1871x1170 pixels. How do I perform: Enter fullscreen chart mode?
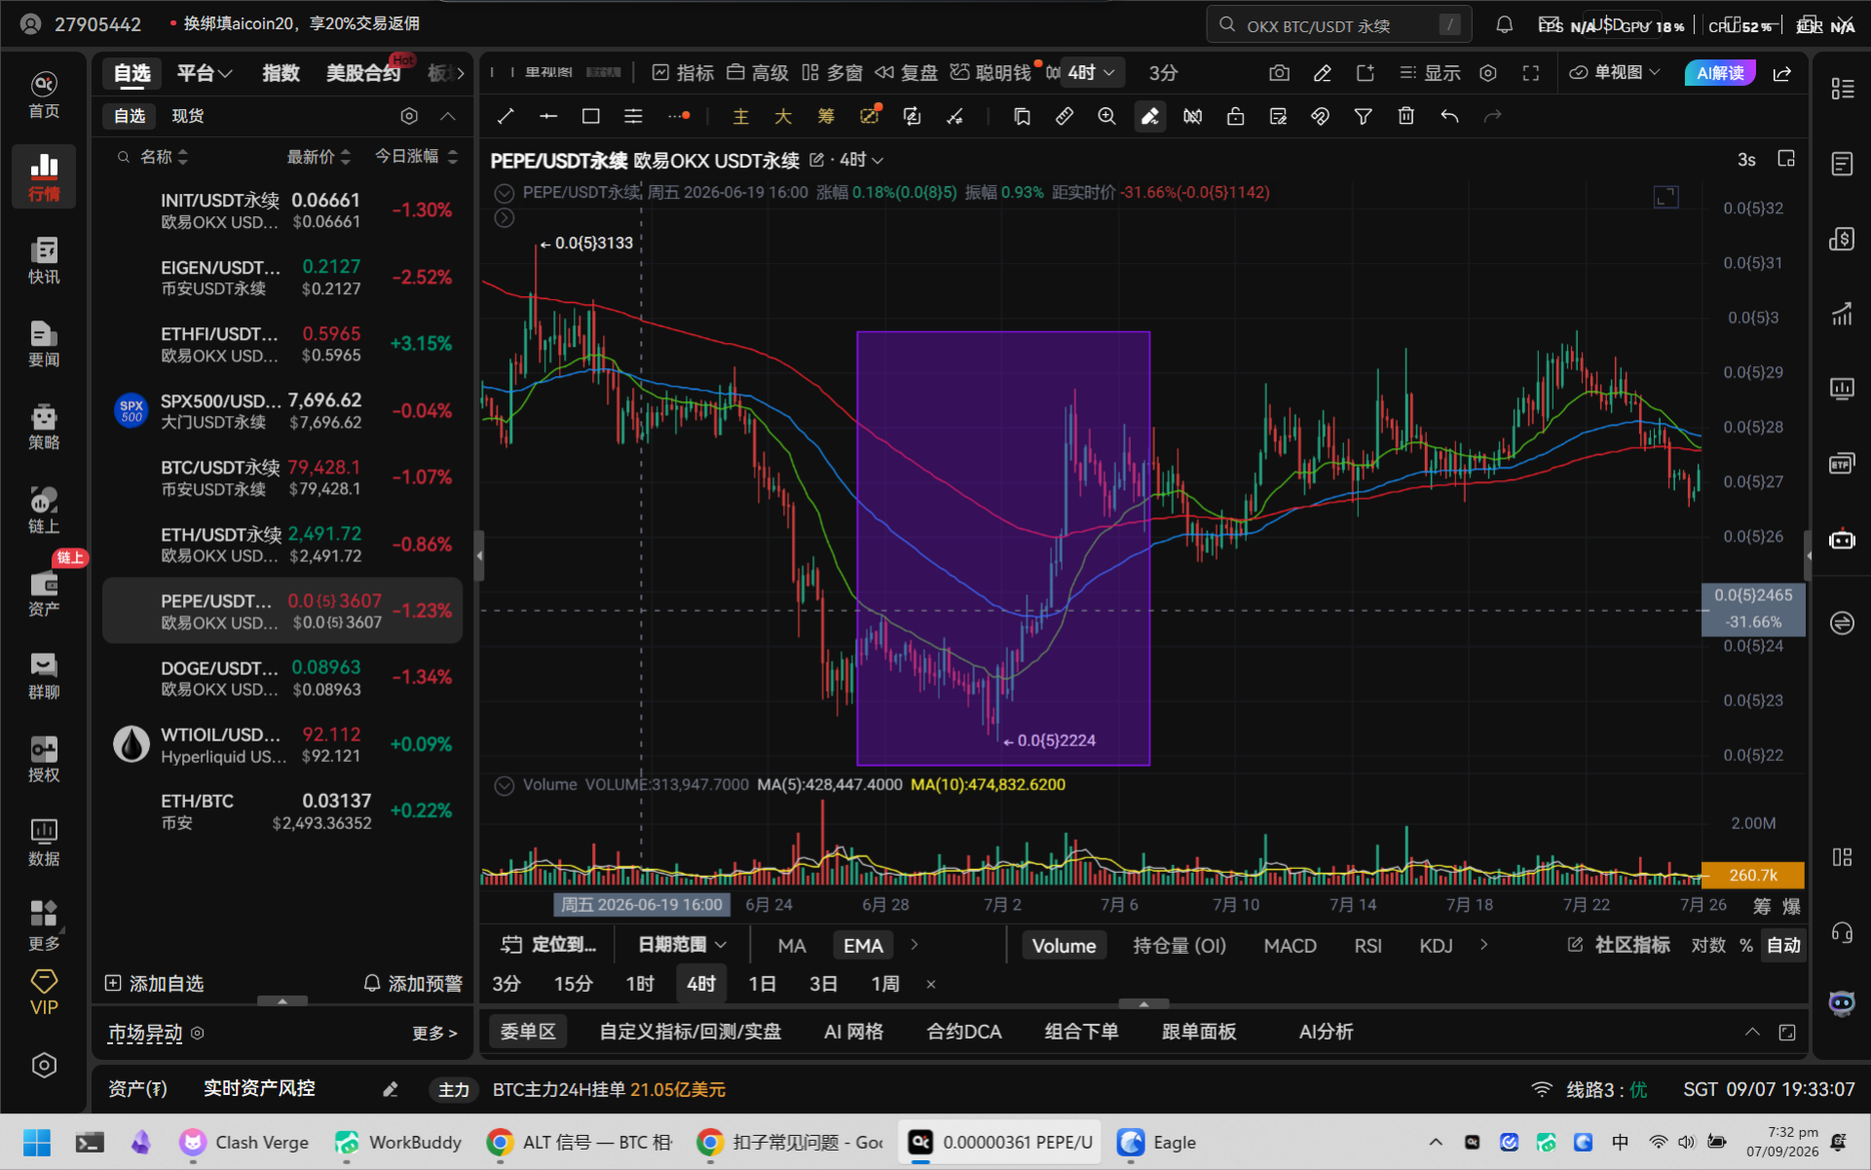point(1531,73)
